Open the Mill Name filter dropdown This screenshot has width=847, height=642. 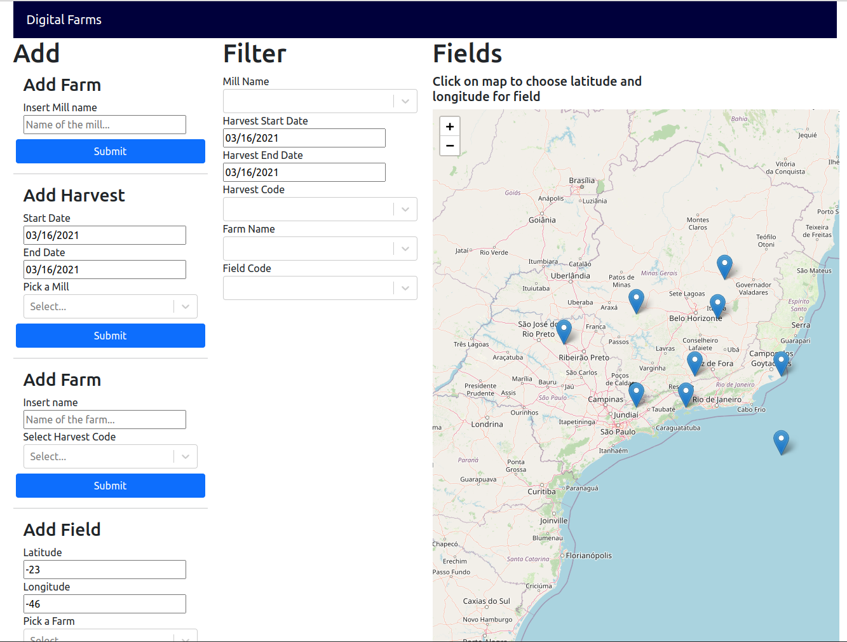tap(320, 101)
